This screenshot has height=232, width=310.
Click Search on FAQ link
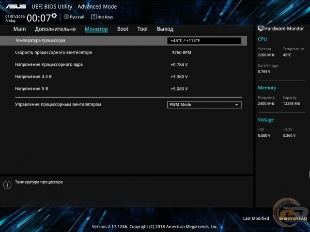(293, 218)
